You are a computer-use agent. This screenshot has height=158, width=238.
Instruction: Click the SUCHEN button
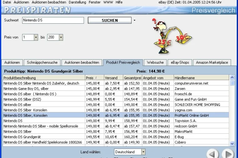pyautogui.click(x=110, y=20)
